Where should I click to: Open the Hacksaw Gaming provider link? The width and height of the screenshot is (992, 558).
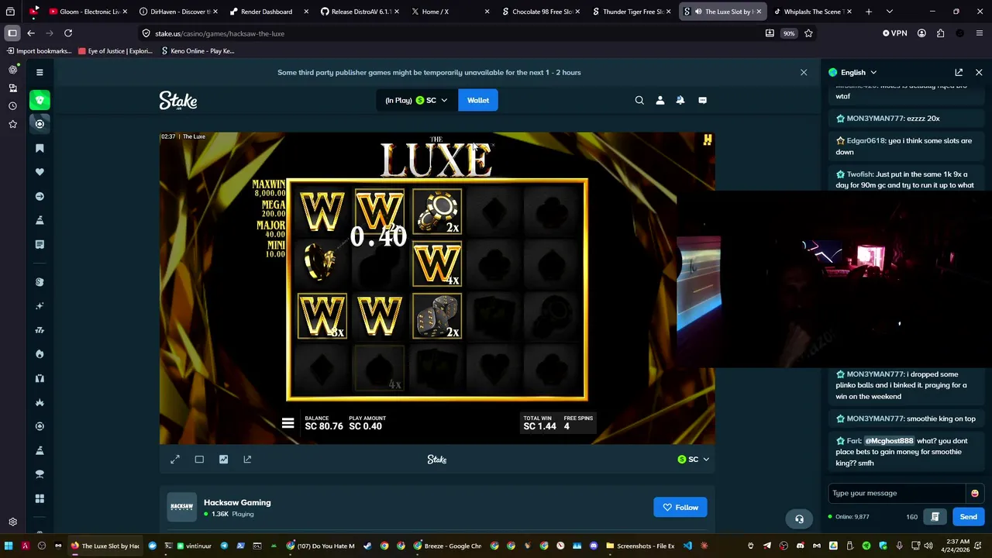237,502
